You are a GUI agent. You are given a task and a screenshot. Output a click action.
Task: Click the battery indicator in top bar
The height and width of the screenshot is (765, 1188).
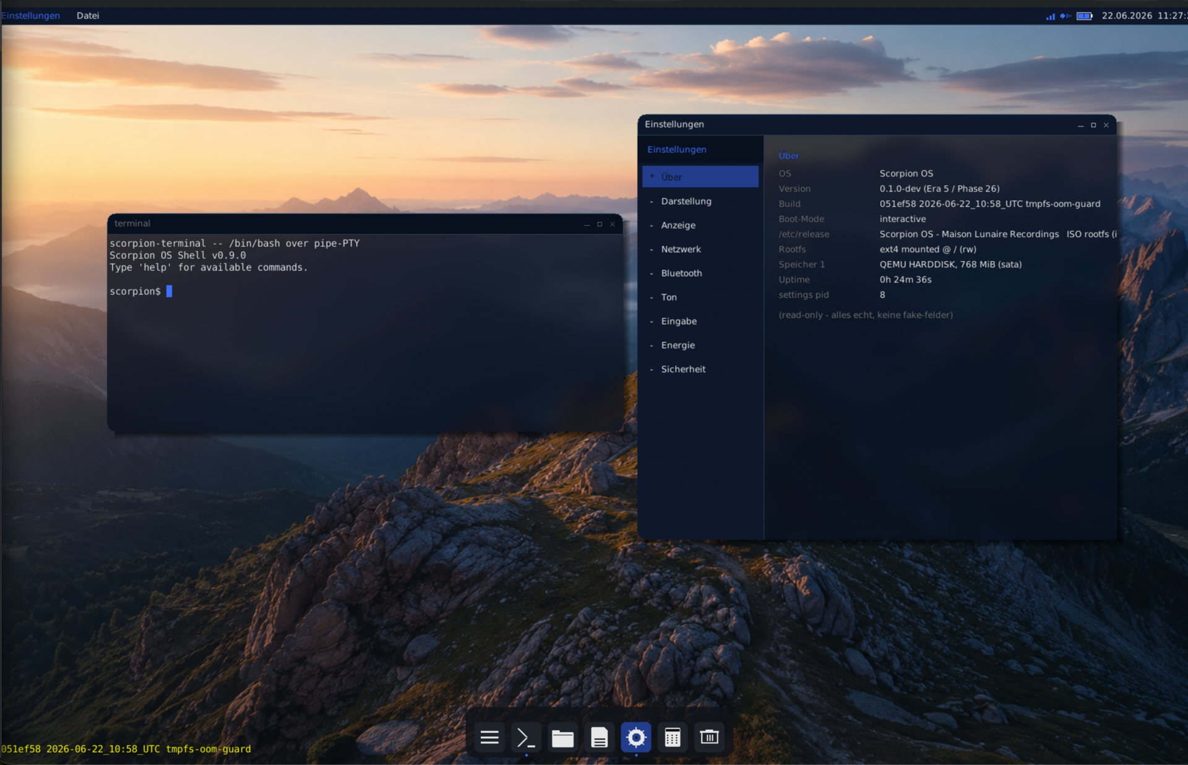(x=1085, y=16)
